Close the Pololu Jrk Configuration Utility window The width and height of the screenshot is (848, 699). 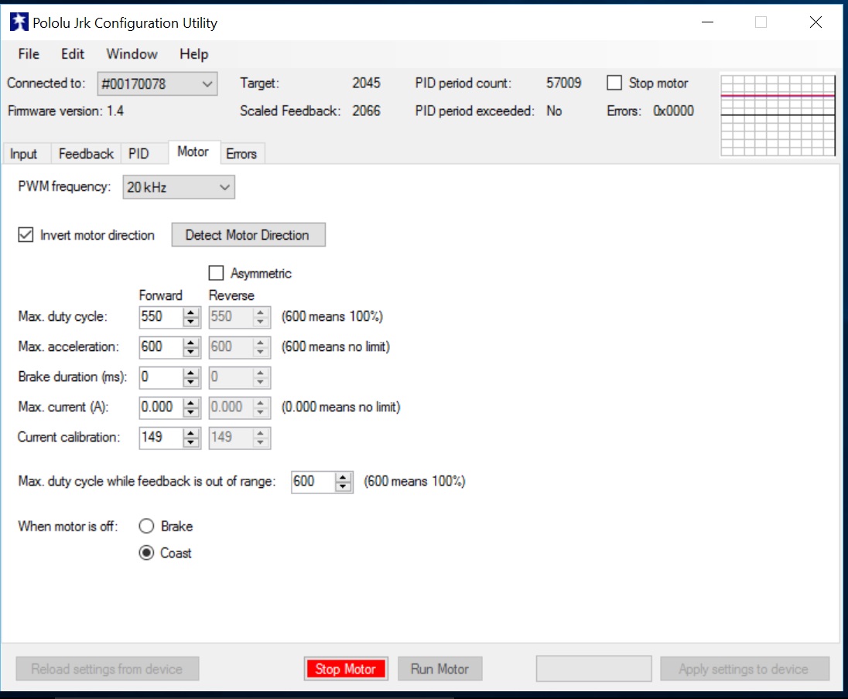(816, 22)
